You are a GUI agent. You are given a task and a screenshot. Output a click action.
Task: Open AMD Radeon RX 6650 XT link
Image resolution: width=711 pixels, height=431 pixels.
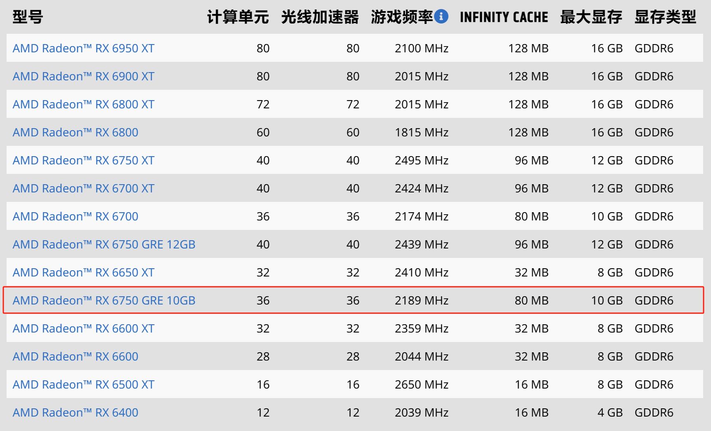84,272
